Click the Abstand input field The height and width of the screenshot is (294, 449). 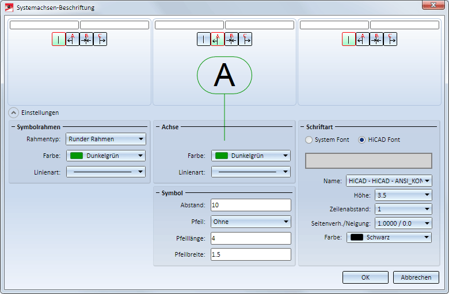[251, 205]
